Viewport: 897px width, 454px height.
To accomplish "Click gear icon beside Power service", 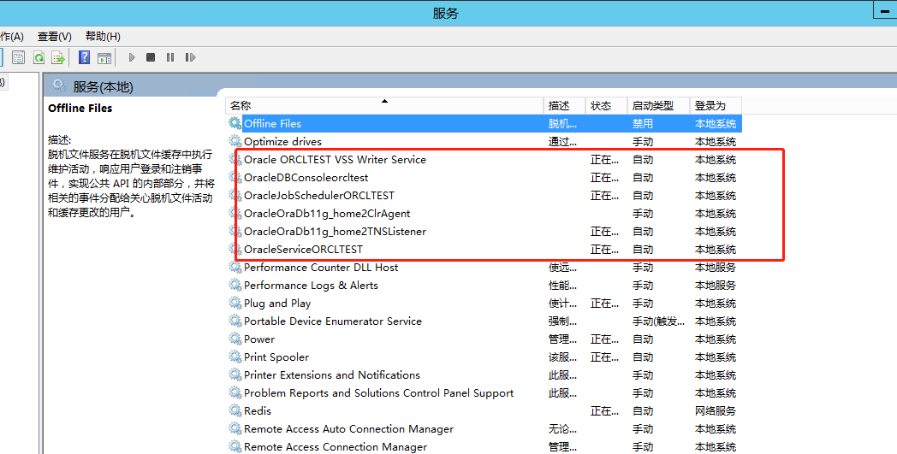I will tap(235, 339).
